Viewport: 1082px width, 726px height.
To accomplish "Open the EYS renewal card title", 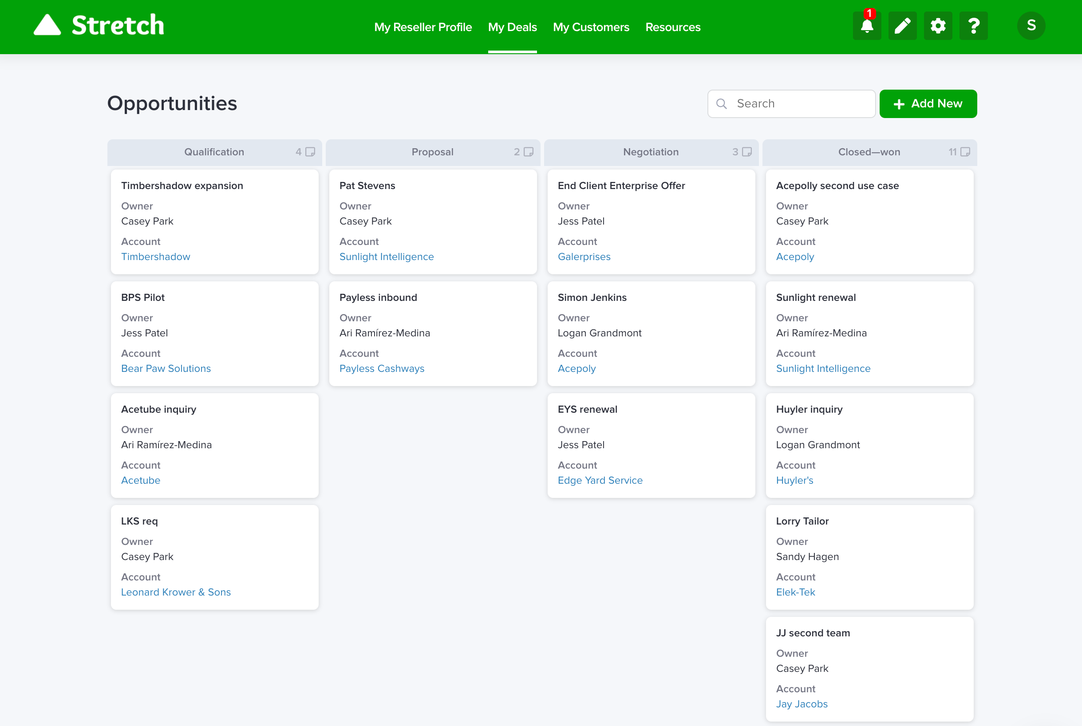I will [587, 409].
